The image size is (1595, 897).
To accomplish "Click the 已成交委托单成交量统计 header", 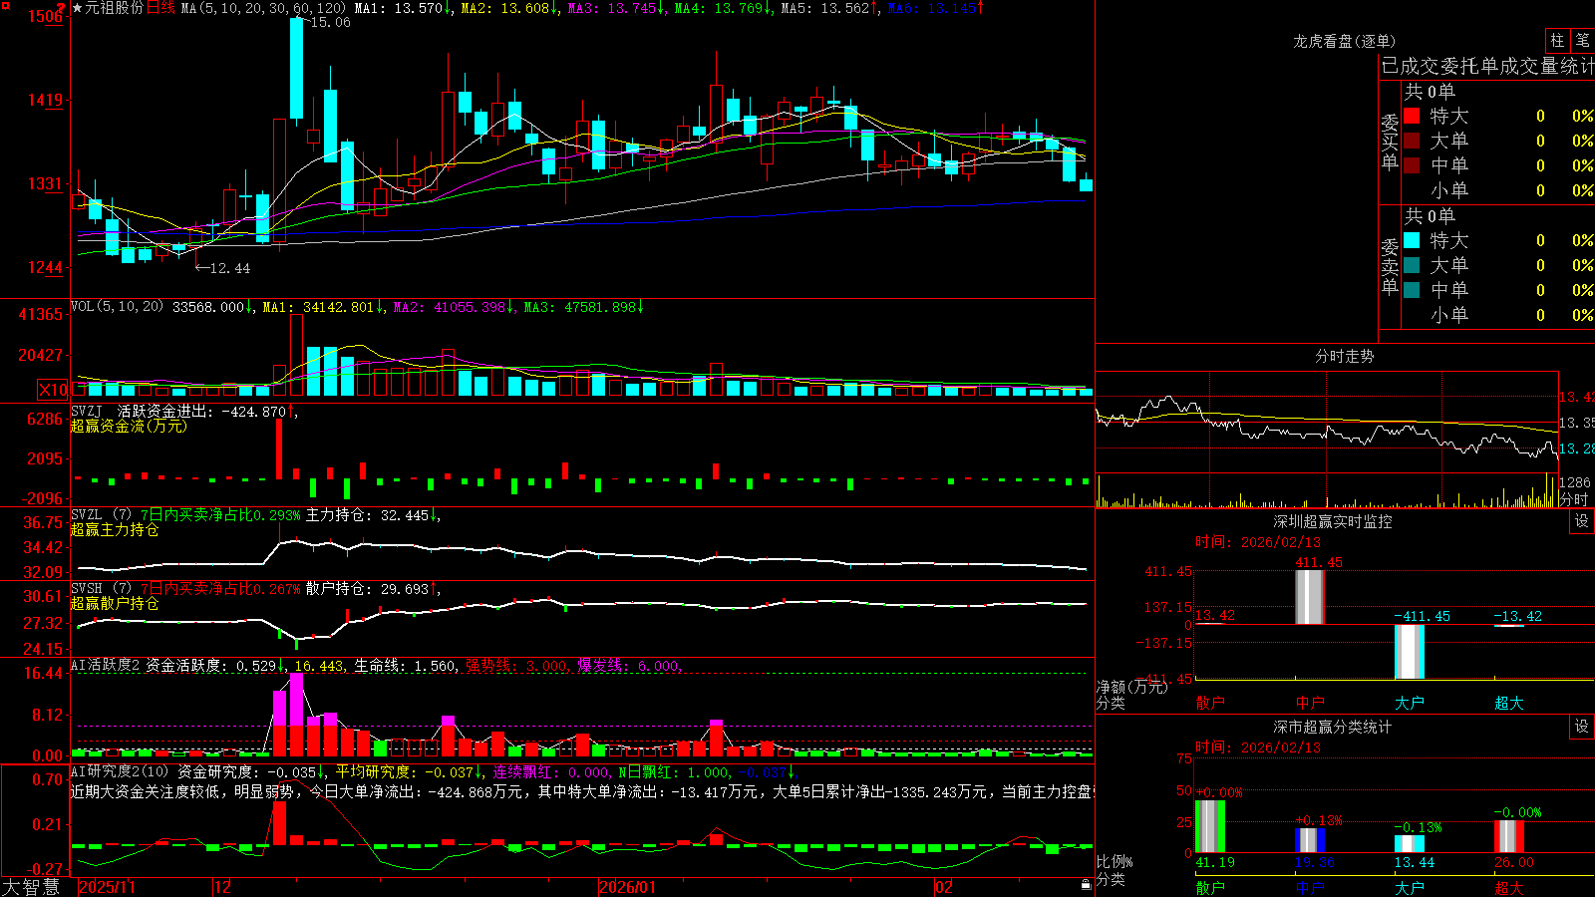I will [x=1487, y=66].
